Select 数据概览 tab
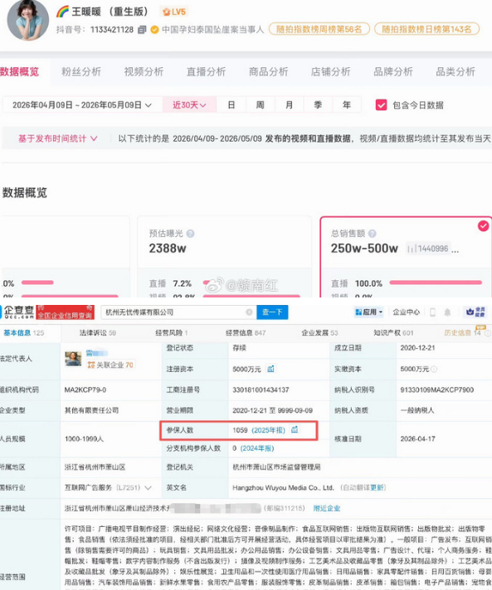The image size is (492, 590). [20, 71]
